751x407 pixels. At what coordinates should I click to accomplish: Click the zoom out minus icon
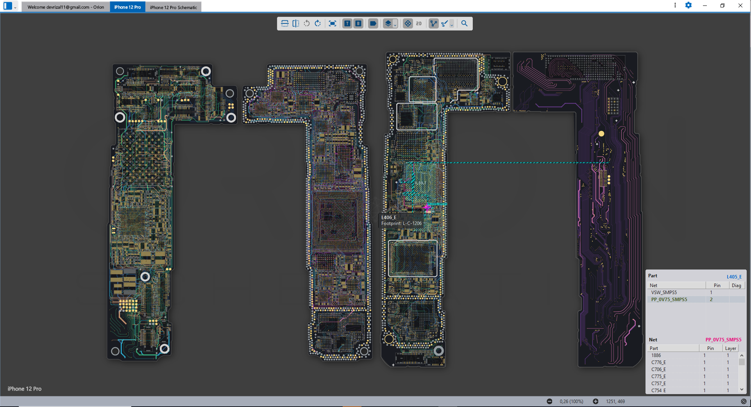click(549, 401)
